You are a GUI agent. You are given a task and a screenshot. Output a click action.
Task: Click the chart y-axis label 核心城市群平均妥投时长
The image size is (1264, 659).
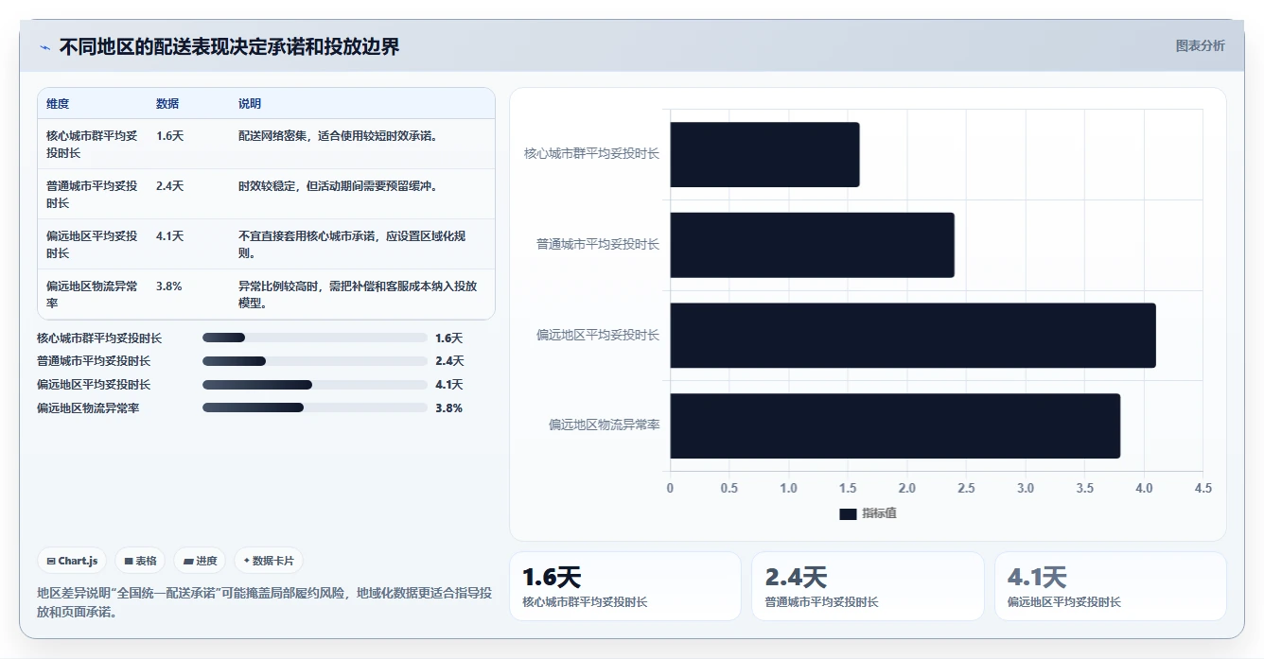click(x=592, y=153)
